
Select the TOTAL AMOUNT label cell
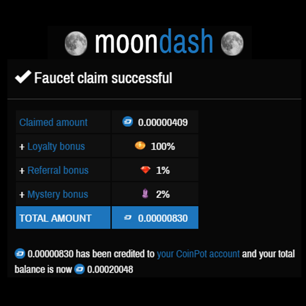63,217
